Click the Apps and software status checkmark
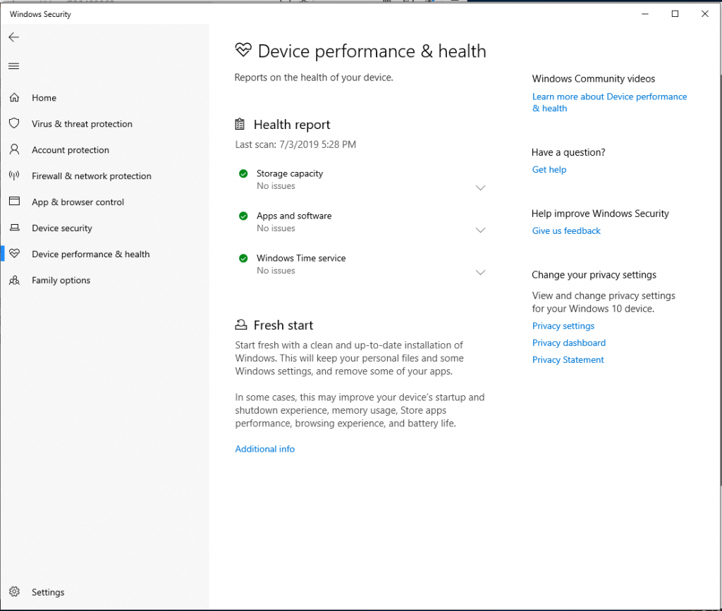The width and height of the screenshot is (722, 611). (x=243, y=216)
